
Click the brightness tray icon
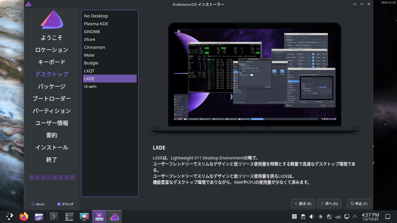point(321,217)
